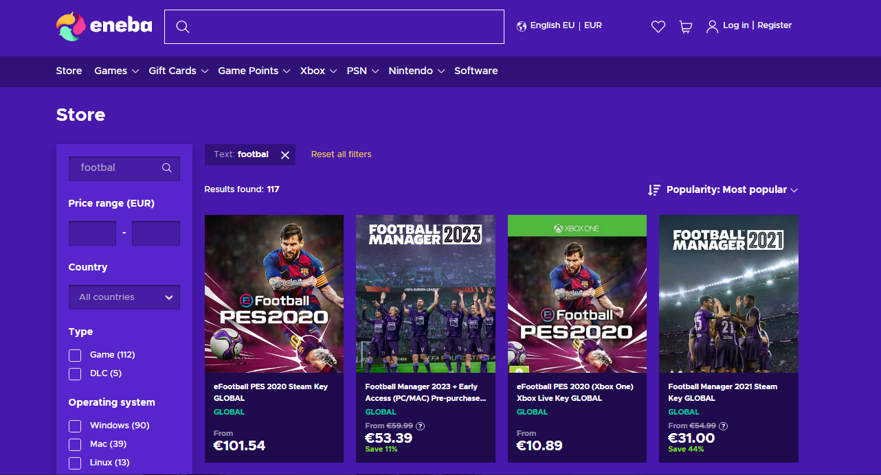Click the €101.54 price
The height and width of the screenshot is (475, 881).
(239, 445)
